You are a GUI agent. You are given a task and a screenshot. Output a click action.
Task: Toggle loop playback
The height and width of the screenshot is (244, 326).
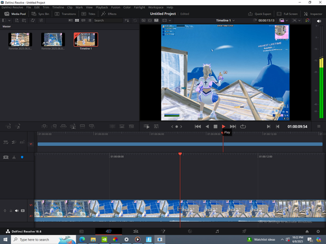(243, 126)
